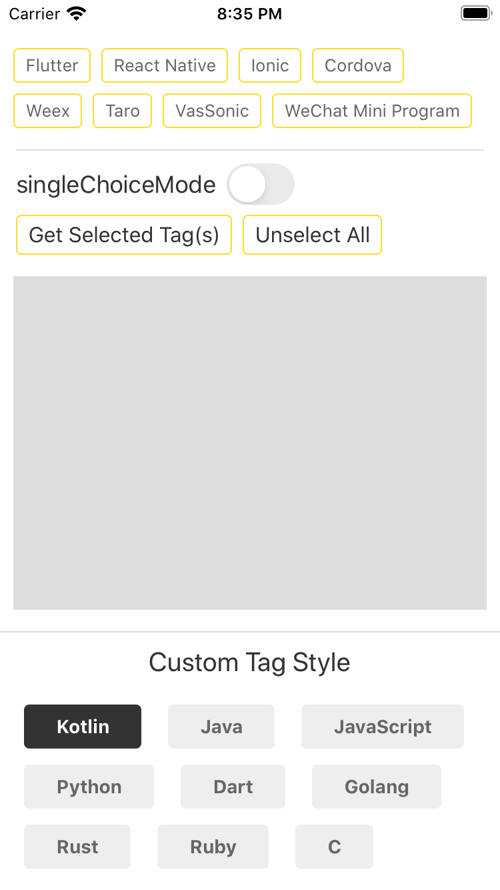This screenshot has height=890, width=500.
Task: Select the Ionic tag
Action: pos(269,65)
